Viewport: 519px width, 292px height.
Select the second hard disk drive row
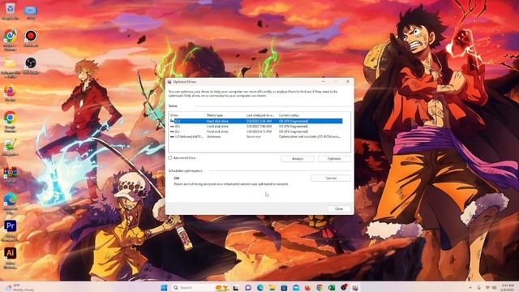pos(256,127)
